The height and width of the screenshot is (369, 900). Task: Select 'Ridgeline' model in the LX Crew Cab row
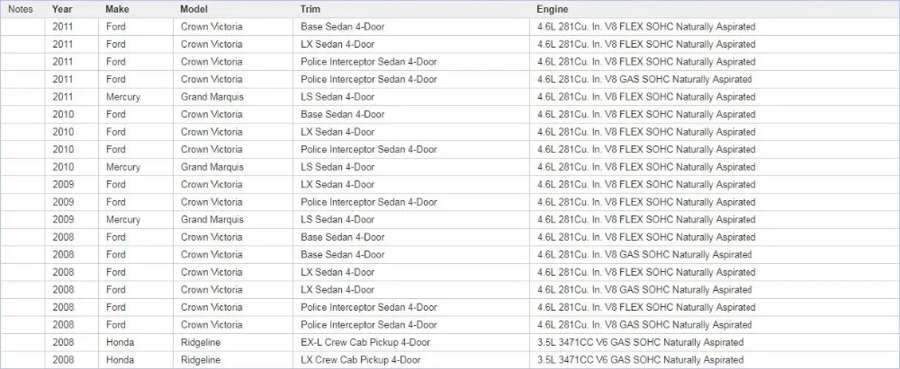[201, 360]
